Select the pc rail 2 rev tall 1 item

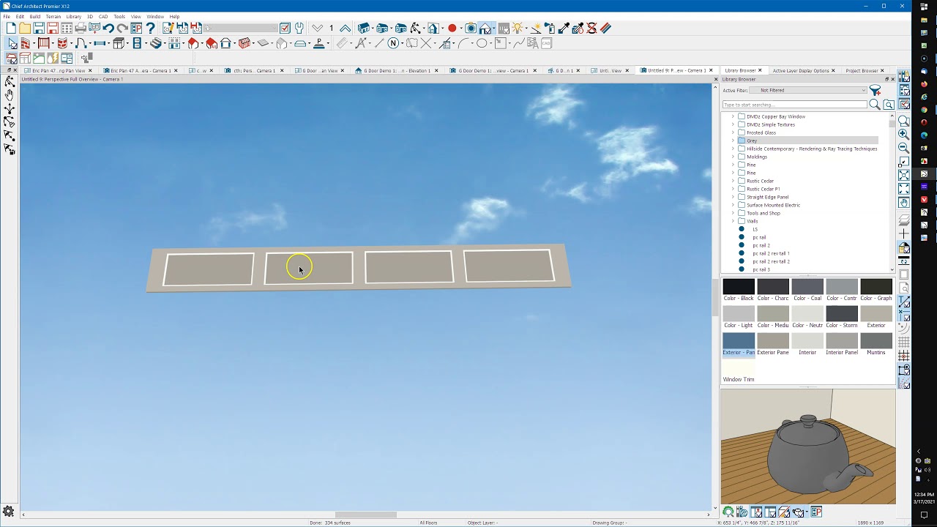[x=771, y=253]
